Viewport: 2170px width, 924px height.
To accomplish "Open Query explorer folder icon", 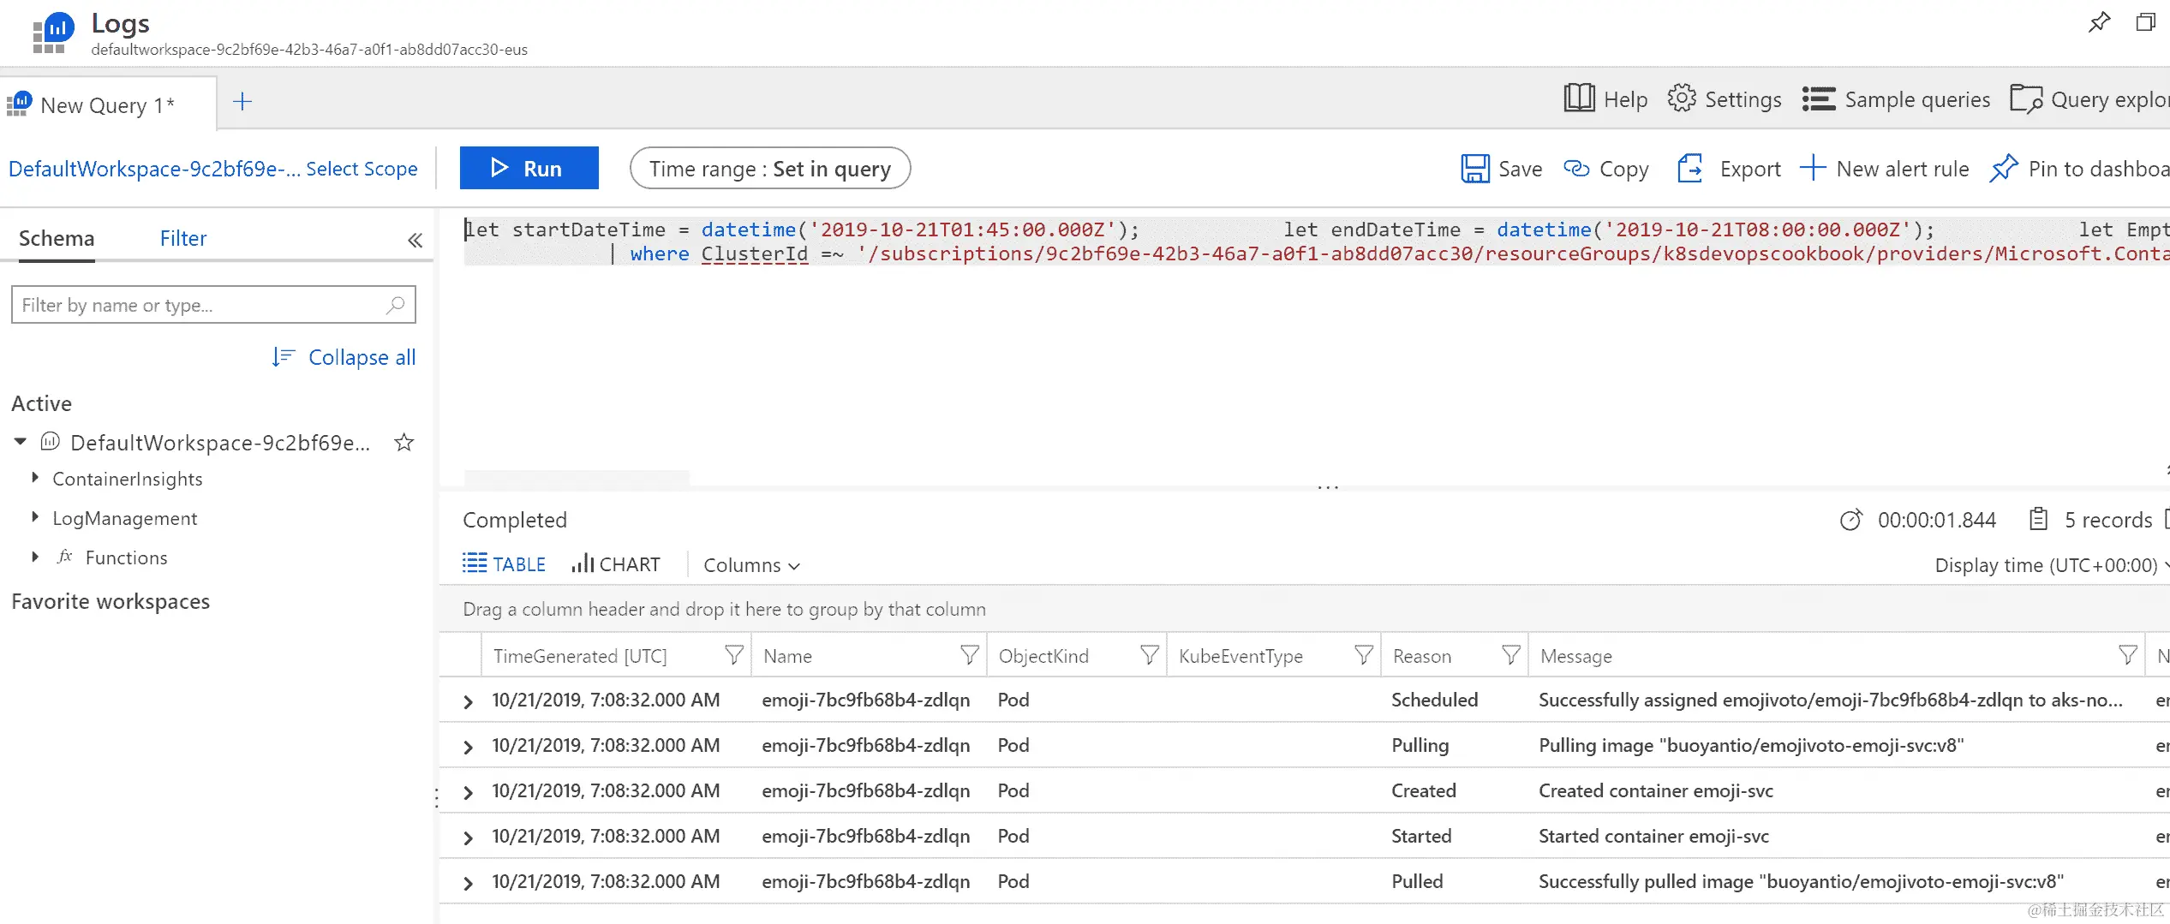I will point(2026,99).
